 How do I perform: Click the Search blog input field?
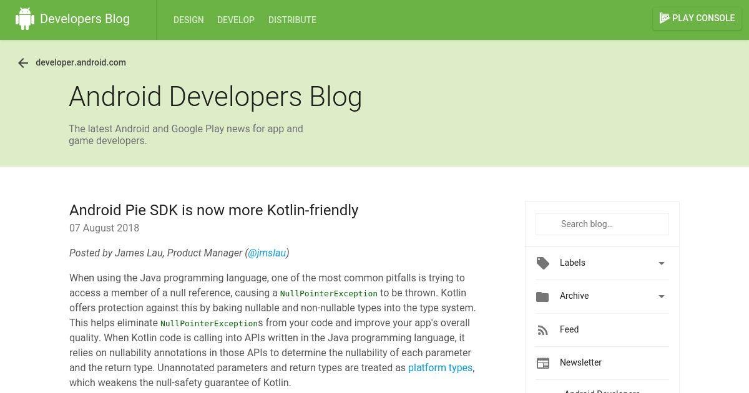click(602, 224)
